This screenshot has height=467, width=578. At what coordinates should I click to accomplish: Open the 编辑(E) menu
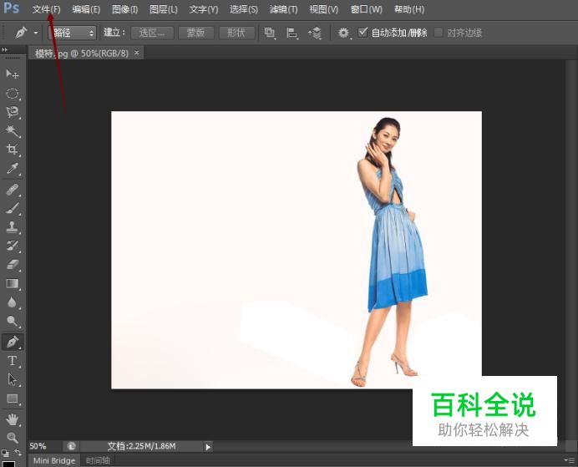pos(86,9)
